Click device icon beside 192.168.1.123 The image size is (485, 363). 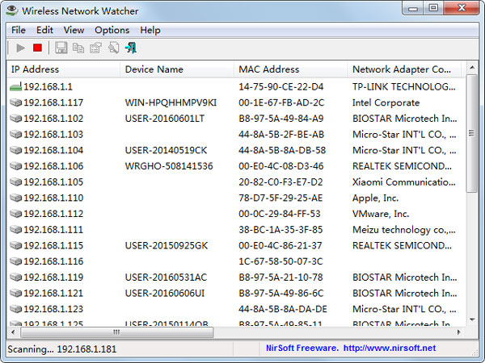pos(16,309)
